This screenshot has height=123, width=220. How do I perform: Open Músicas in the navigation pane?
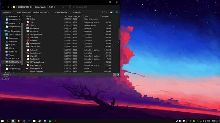(10, 48)
